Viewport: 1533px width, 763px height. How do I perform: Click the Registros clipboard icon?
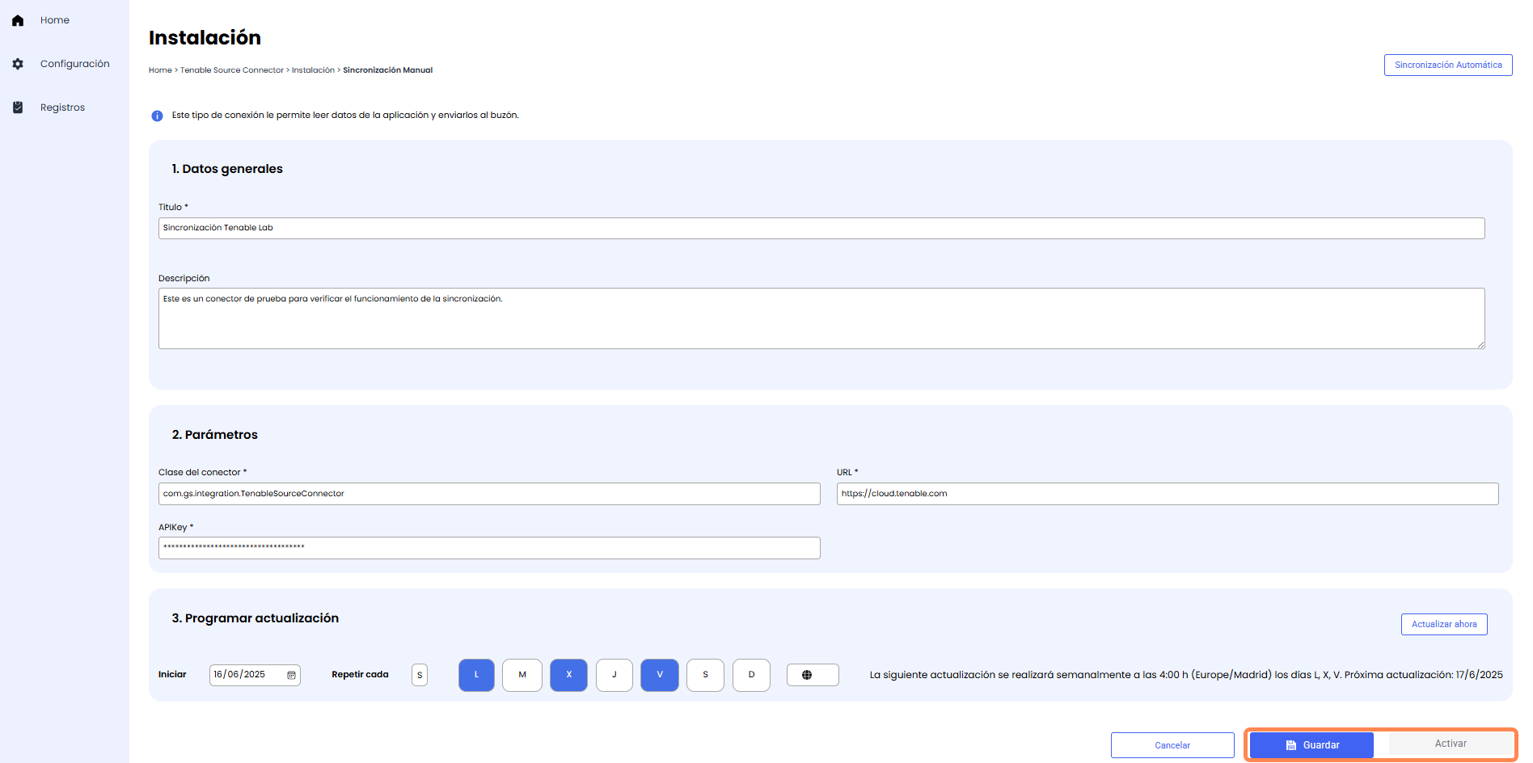18,107
